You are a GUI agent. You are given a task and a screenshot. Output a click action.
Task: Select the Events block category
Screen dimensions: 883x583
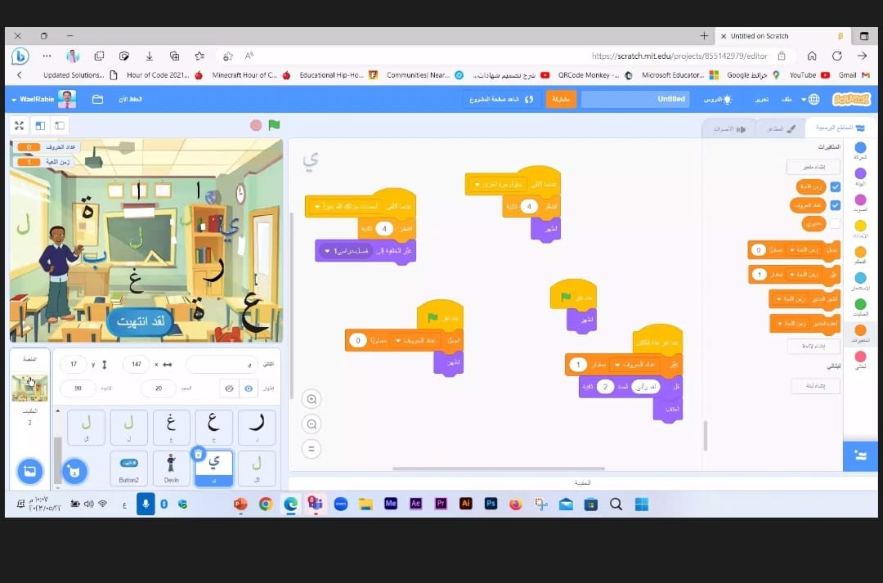(x=860, y=229)
